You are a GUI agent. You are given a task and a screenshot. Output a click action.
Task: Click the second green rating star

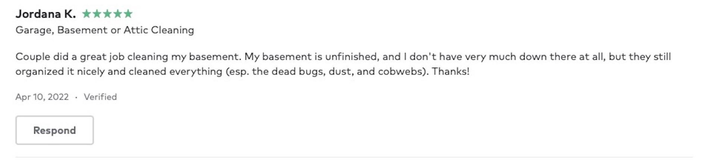(x=97, y=14)
